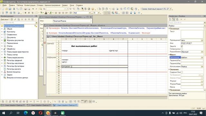Image resolution: width=206 pixels, height=116 pixels.
Task: Open the Размещение dropdown showing Авто
Action: pos(202,40)
